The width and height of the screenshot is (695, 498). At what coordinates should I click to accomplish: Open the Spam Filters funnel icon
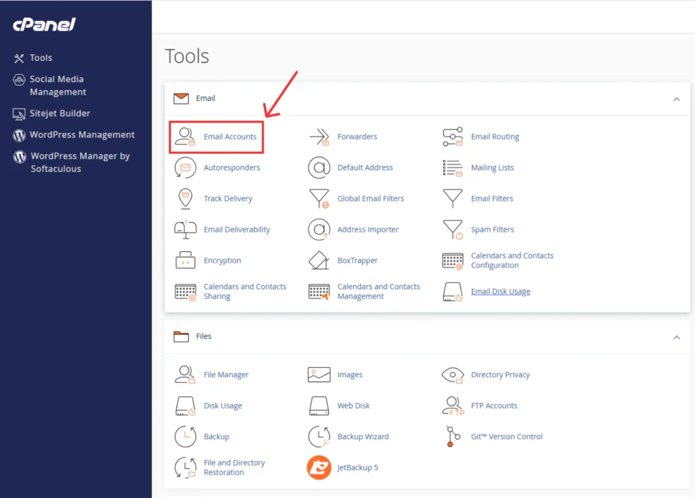(x=453, y=230)
